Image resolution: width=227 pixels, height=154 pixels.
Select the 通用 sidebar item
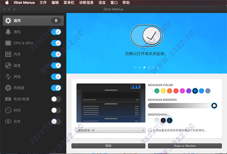click(x=33, y=21)
